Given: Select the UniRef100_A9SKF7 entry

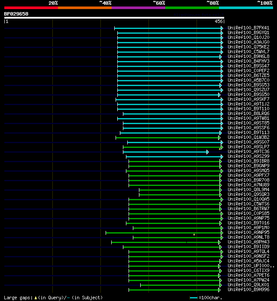Looking at the screenshot, I should pos(248,99).
